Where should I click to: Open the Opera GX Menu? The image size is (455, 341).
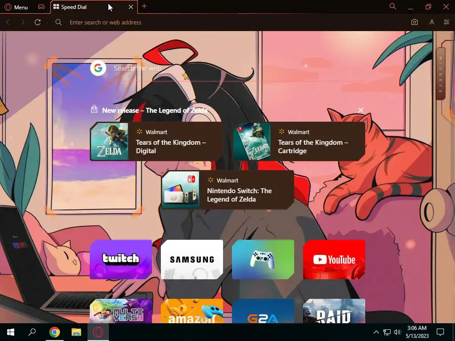[16, 7]
